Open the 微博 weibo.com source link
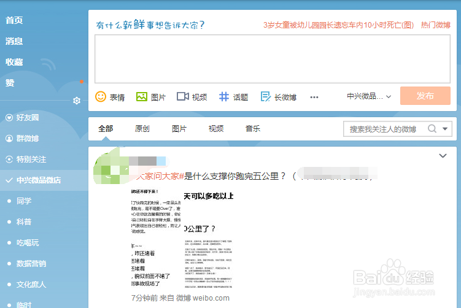Image resolution: width=461 pixels, height=308 pixels. (203, 298)
